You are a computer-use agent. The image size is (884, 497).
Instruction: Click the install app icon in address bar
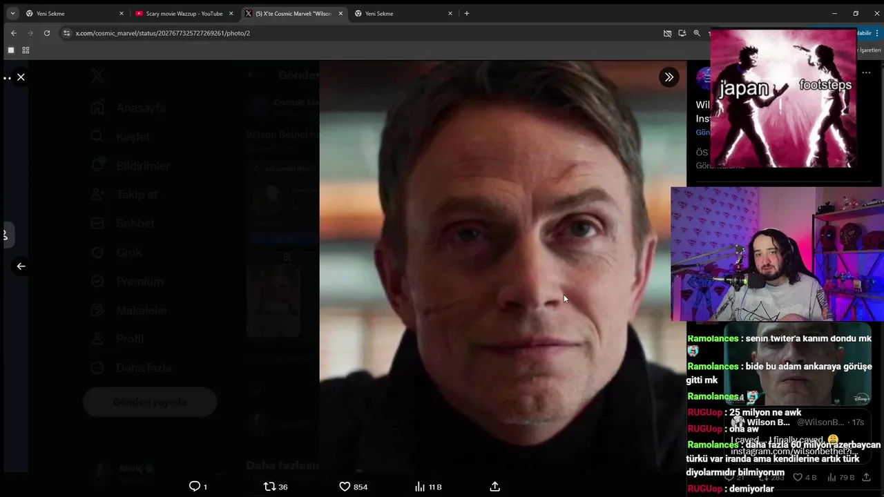click(682, 33)
